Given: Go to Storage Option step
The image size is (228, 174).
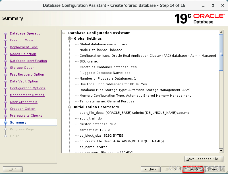Looking at the screenshot, I should (22, 68).
